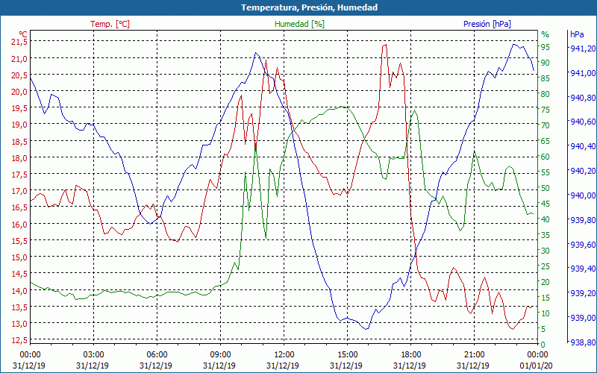597x373 pixels.
Task: Click '25' on the green humidity axis
Action: (x=546, y=266)
